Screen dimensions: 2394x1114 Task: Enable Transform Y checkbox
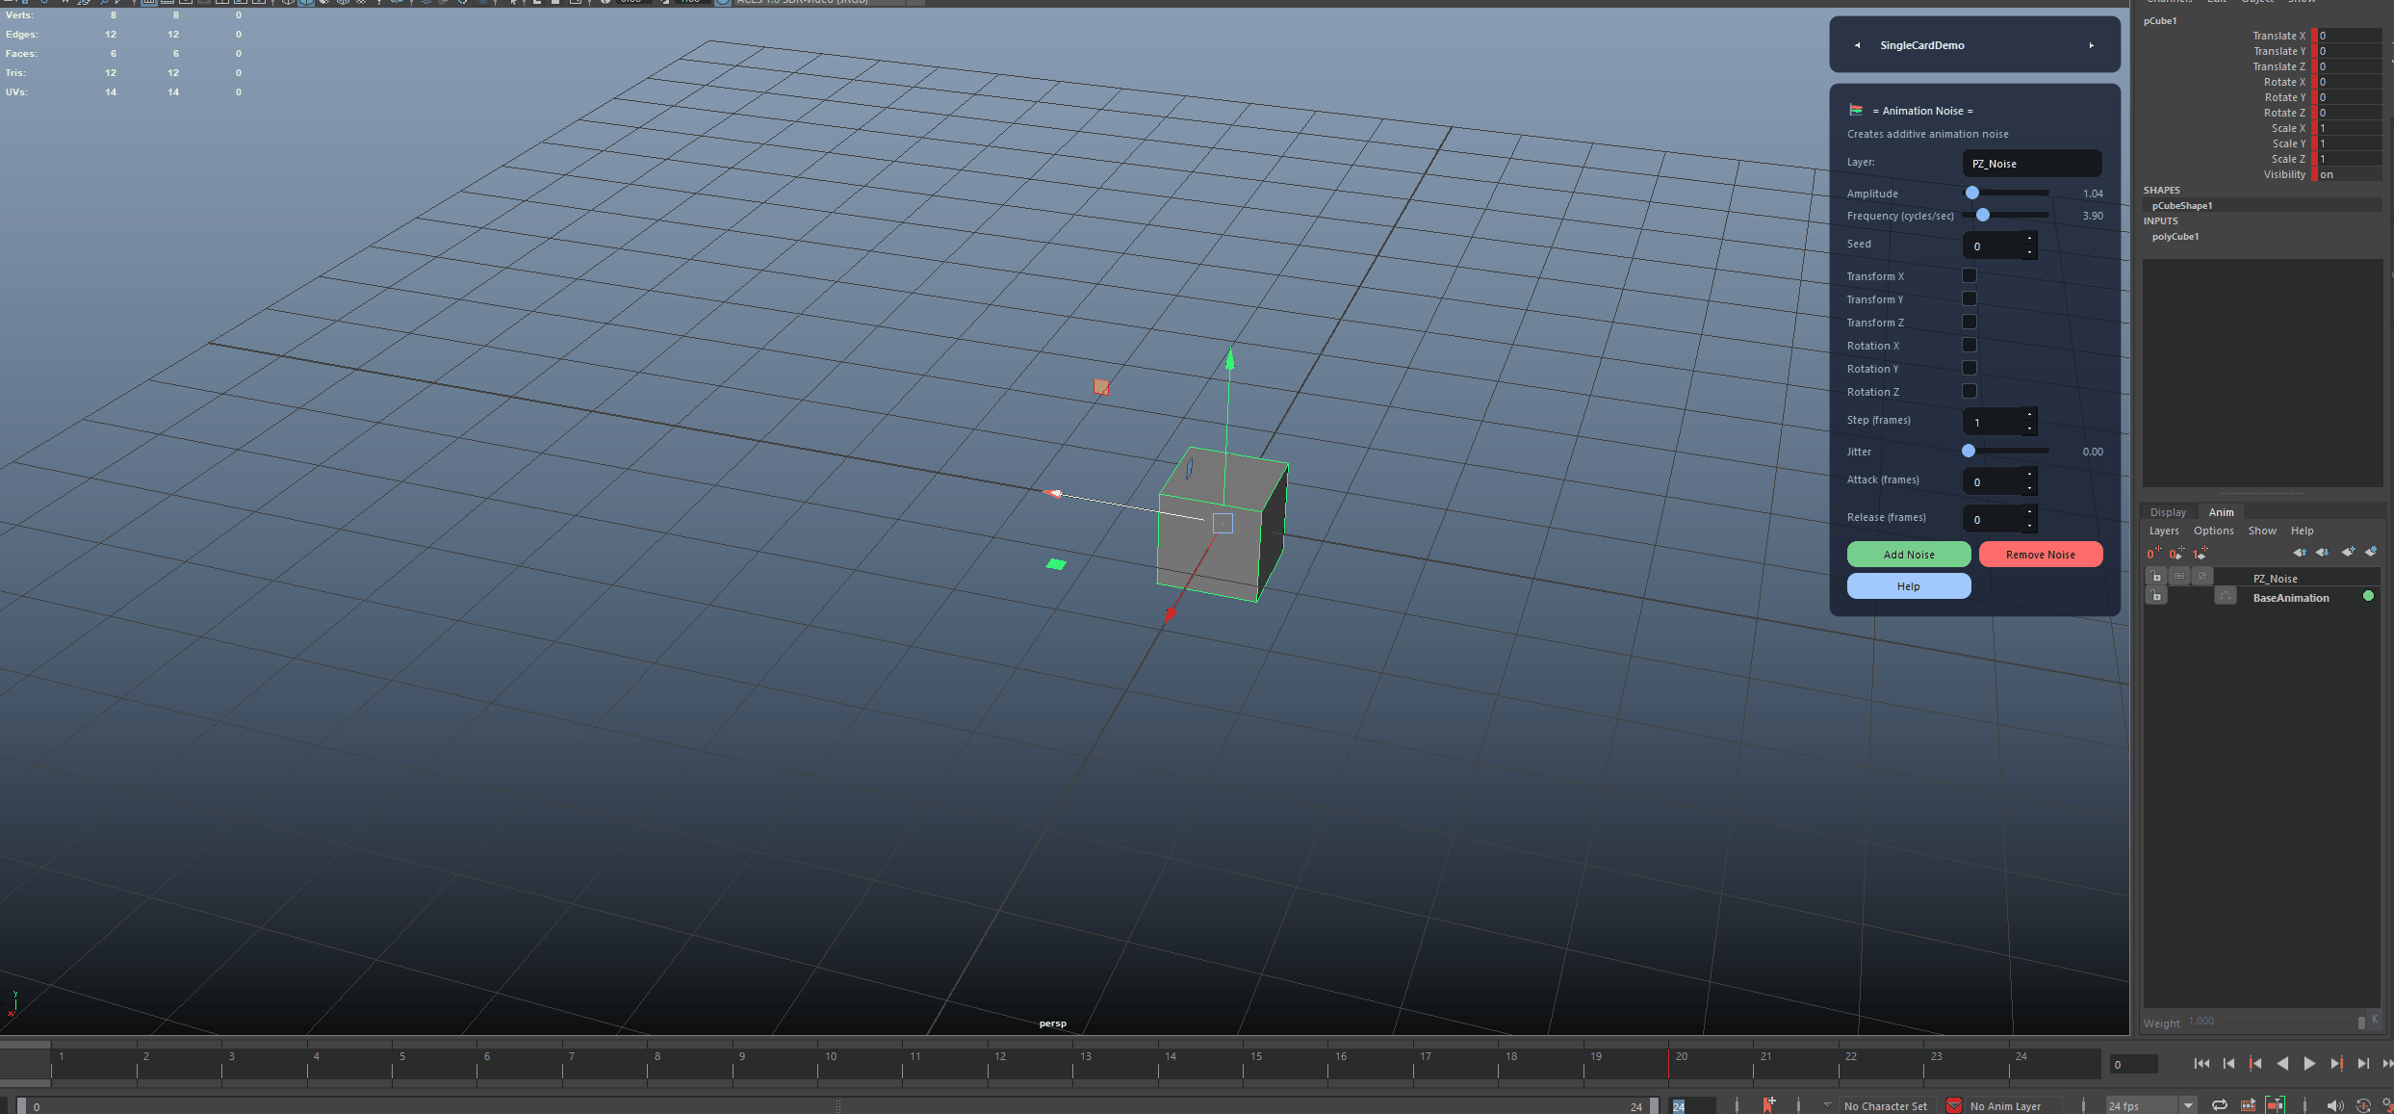pos(1969,298)
